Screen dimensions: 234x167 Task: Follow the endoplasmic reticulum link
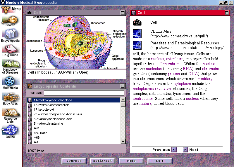coord(152,89)
